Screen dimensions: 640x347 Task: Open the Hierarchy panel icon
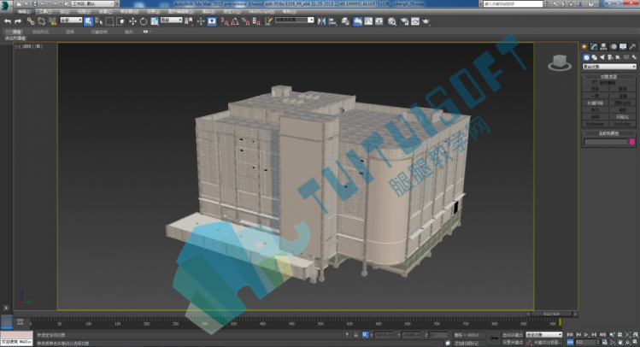tap(603, 46)
